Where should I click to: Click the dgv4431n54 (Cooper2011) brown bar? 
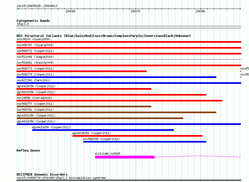tap(100, 118)
